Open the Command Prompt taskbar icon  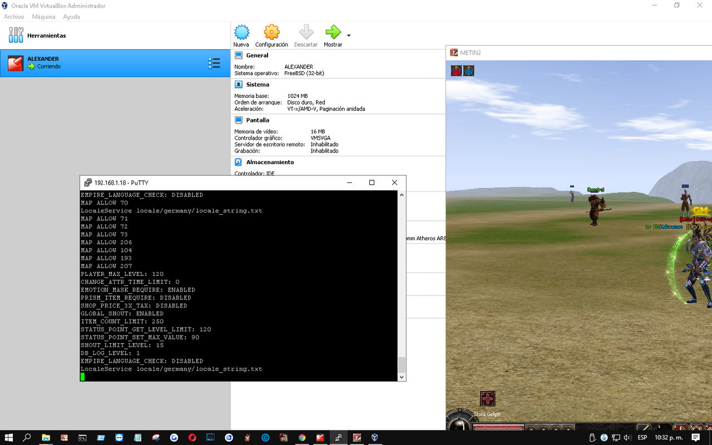coord(82,438)
